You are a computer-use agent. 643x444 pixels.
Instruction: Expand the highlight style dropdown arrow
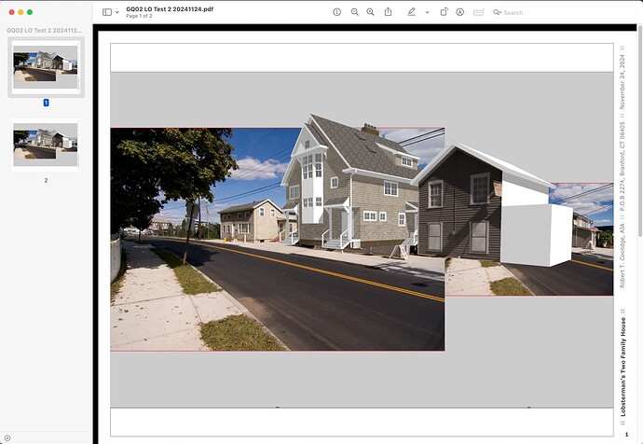[x=428, y=12]
